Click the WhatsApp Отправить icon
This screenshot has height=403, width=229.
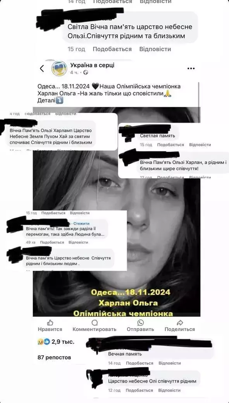coord(140,323)
